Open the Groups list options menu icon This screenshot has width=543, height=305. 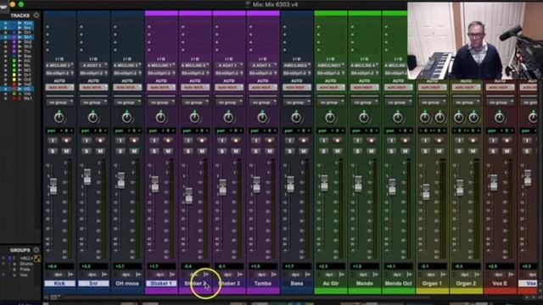pos(36,250)
